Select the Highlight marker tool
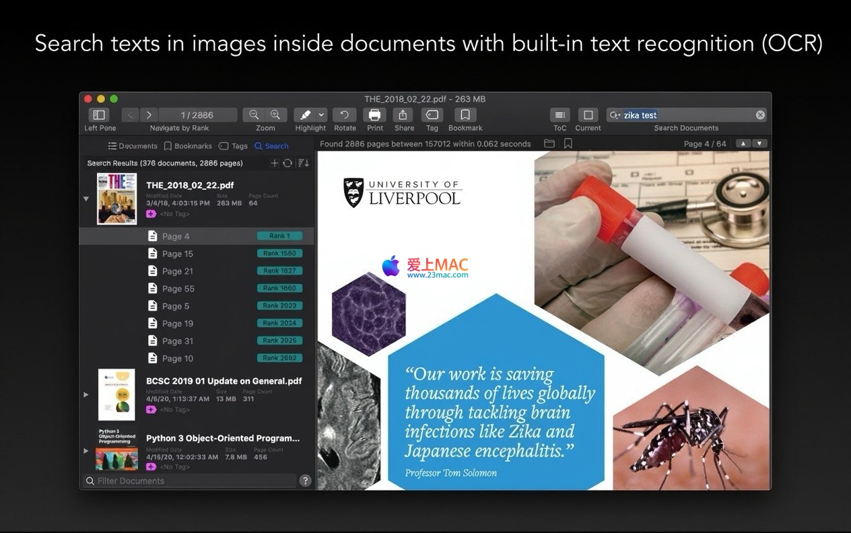 [x=305, y=115]
